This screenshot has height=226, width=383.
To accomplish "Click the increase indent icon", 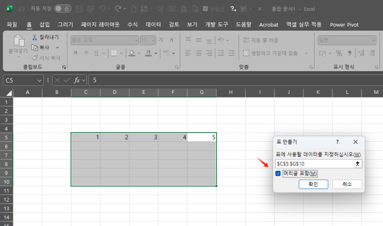I will tap(231, 53).
